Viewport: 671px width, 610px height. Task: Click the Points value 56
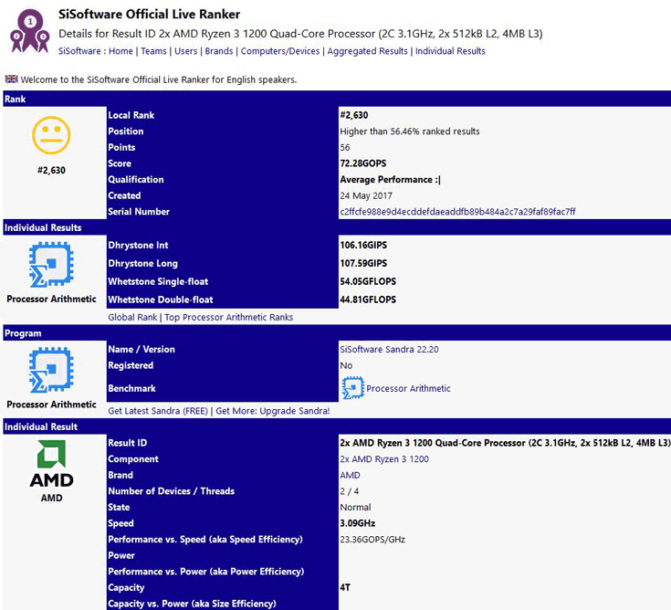pyautogui.click(x=345, y=147)
